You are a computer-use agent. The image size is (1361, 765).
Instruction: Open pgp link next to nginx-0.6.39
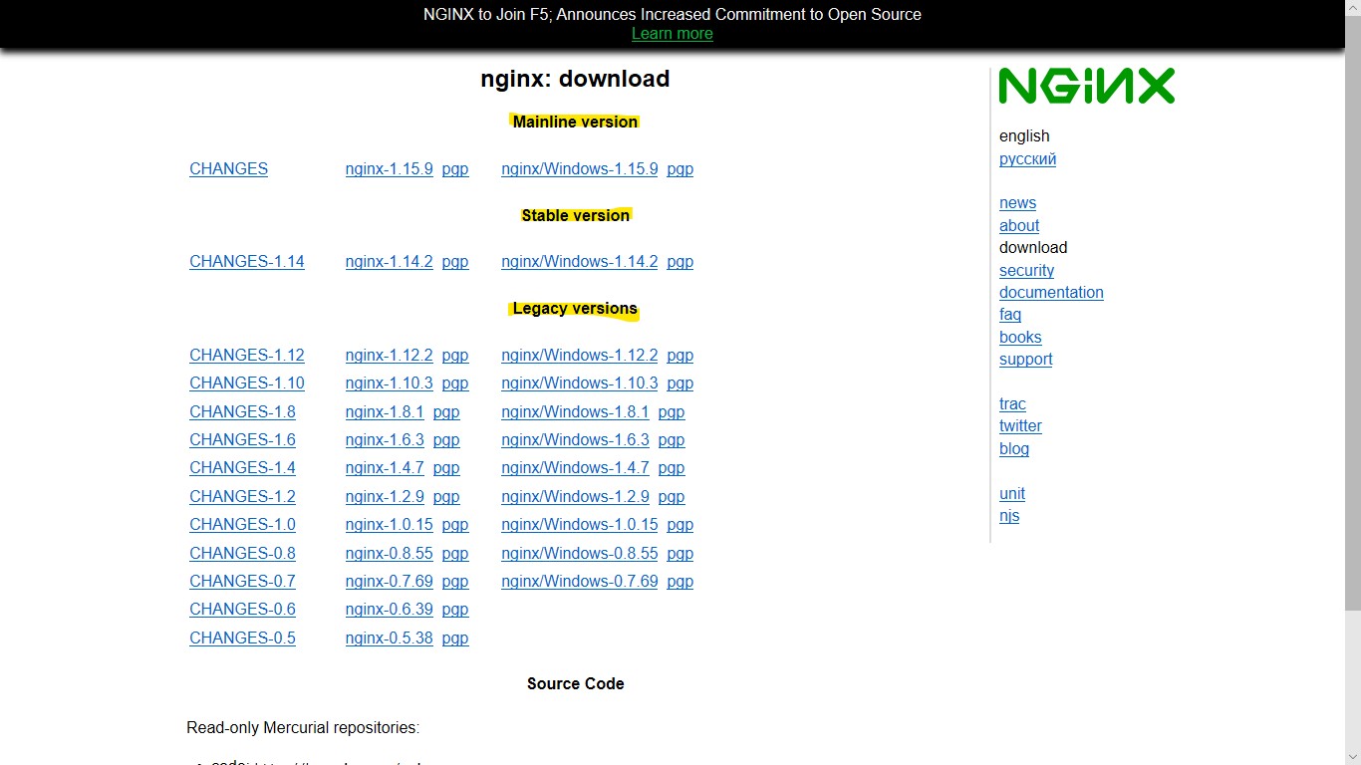455,610
